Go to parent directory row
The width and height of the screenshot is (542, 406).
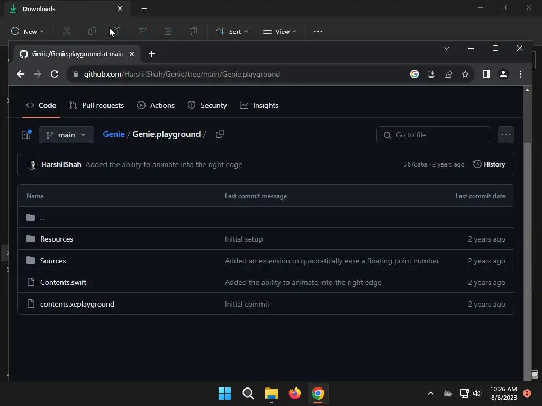point(266,217)
